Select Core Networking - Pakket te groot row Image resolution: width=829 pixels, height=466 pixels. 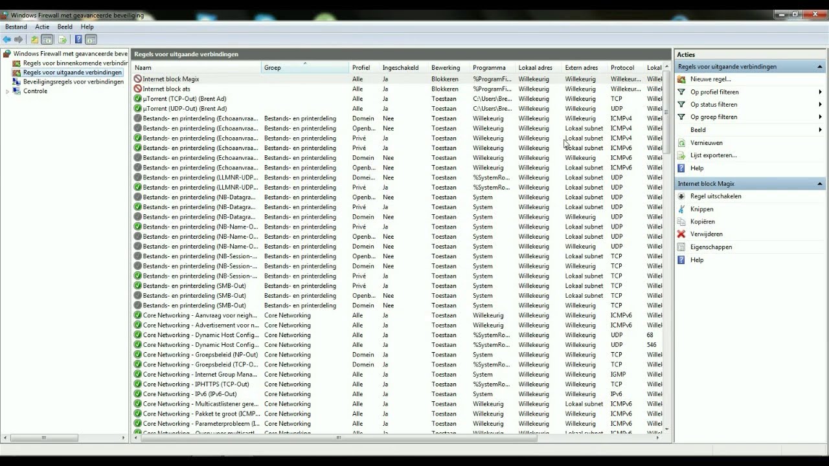(398, 414)
